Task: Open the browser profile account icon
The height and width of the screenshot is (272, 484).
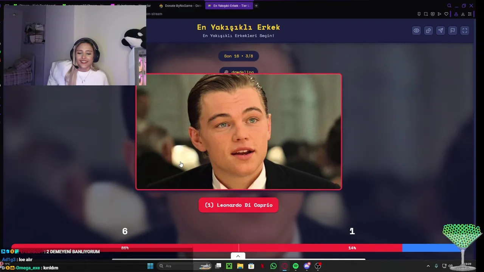Action: (x=456, y=14)
